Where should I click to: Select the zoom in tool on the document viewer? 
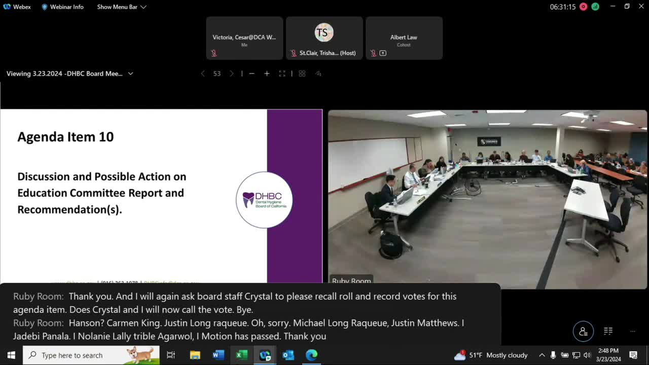[267, 74]
